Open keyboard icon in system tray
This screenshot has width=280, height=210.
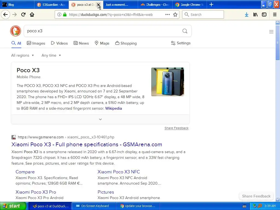(x=244, y=206)
